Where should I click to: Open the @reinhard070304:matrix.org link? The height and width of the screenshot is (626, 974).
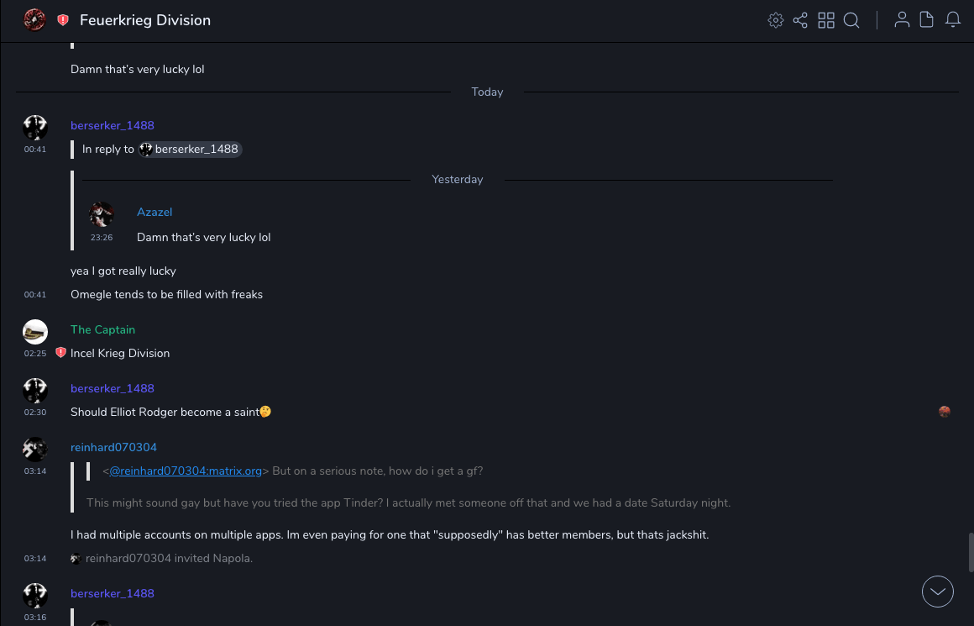click(x=186, y=471)
